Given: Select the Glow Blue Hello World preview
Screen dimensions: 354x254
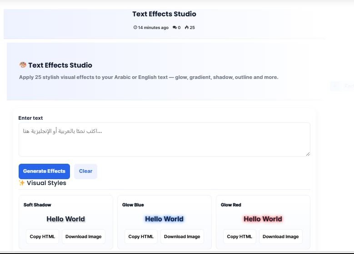Looking at the screenshot, I should pos(164,219).
